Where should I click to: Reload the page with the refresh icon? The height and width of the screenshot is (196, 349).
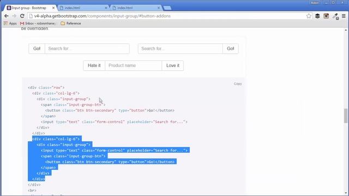22,16
